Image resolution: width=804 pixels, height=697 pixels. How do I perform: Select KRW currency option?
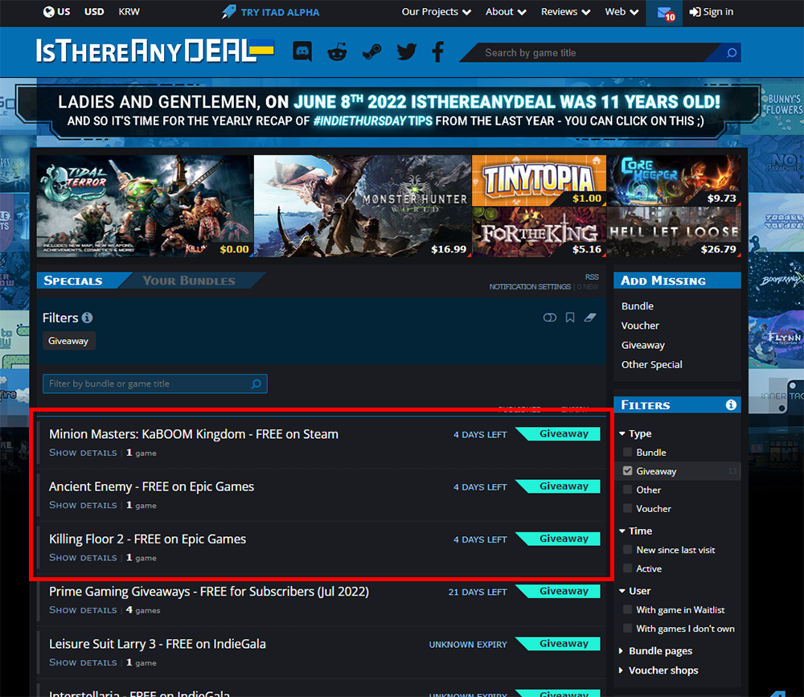[129, 12]
